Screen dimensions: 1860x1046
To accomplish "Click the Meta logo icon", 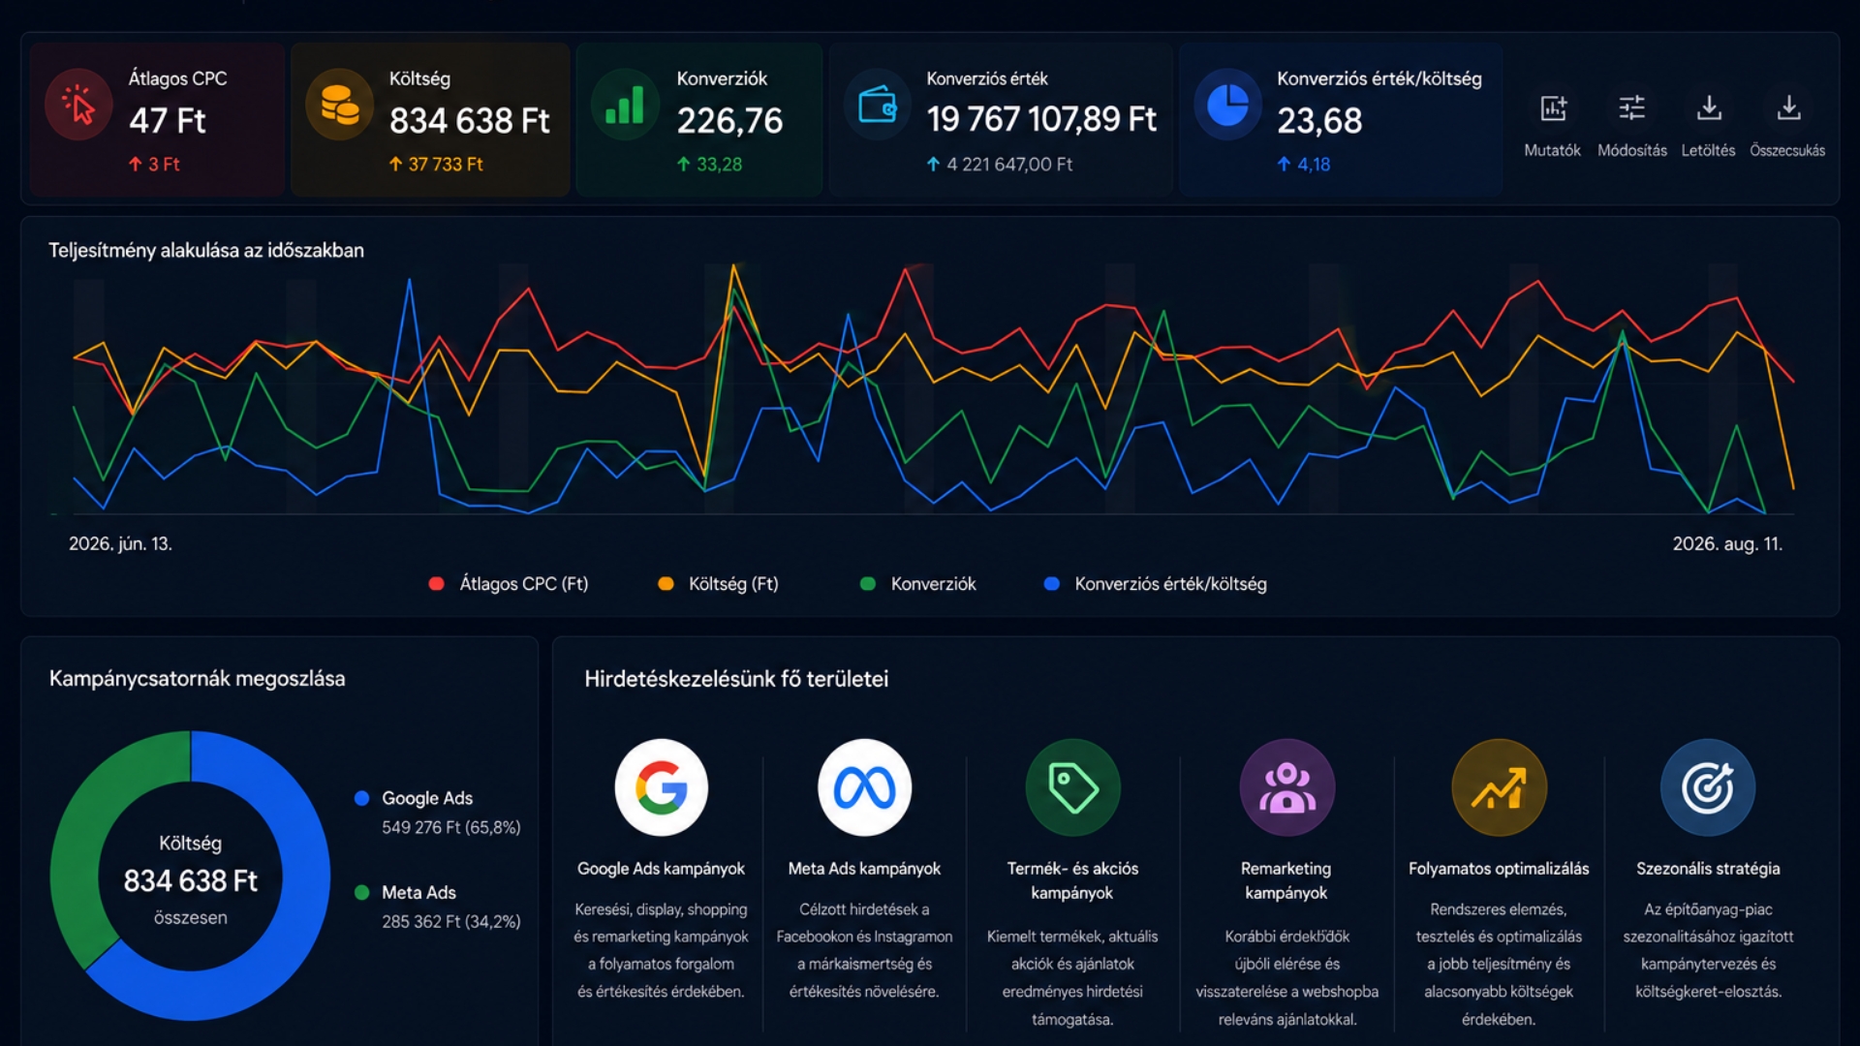I will pos(864,787).
